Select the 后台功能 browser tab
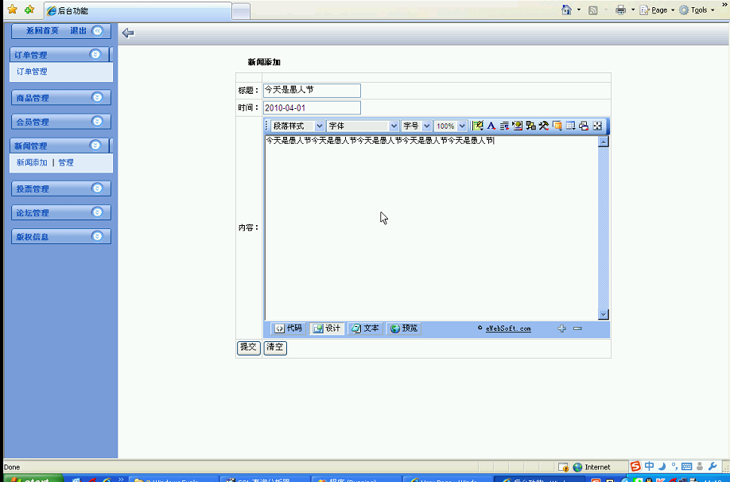Viewport: 730px width, 482px height. (138, 10)
